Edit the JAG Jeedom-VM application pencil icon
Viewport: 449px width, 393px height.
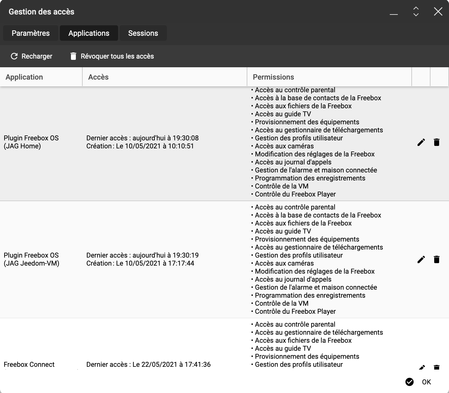[421, 259]
